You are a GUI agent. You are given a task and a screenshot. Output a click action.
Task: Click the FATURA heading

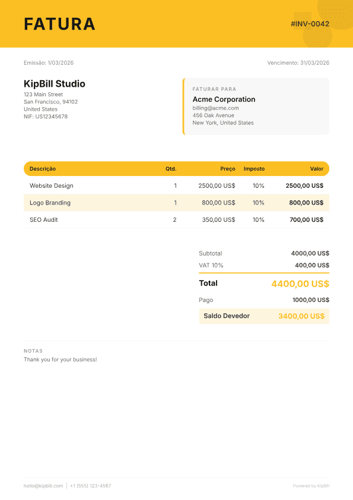[x=59, y=24]
